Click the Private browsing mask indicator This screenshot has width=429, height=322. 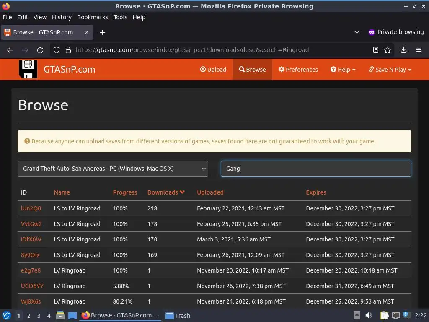(396, 32)
